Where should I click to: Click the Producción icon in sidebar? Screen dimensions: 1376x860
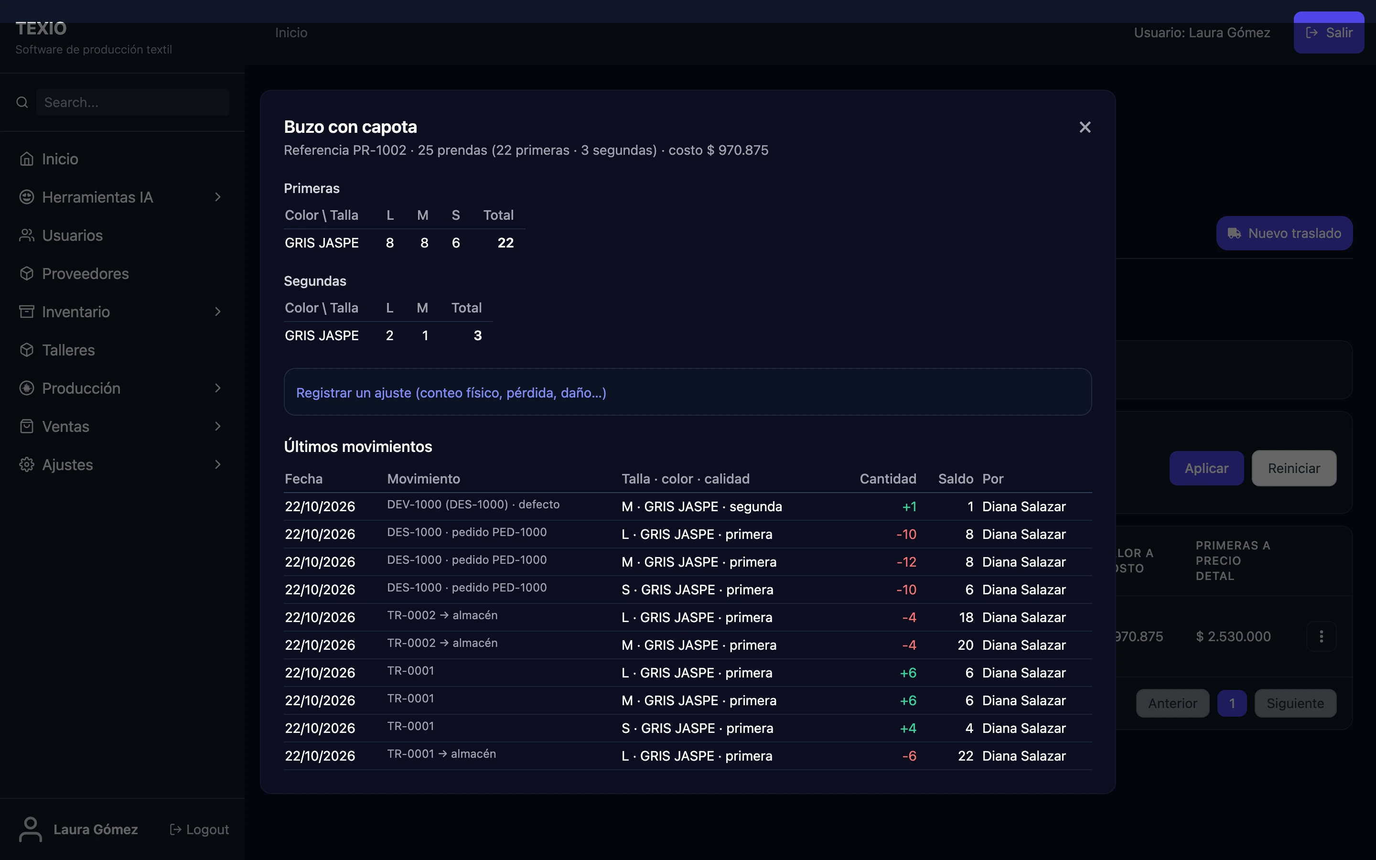[x=27, y=388]
